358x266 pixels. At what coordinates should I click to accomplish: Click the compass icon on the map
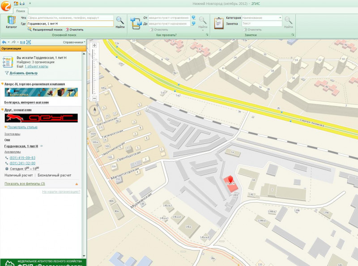coord(94,110)
